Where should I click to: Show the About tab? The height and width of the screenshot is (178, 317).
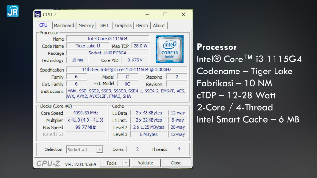pyautogui.click(x=159, y=25)
